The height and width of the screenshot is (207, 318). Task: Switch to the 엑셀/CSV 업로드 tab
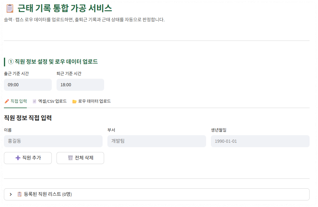tap(50, 102)
